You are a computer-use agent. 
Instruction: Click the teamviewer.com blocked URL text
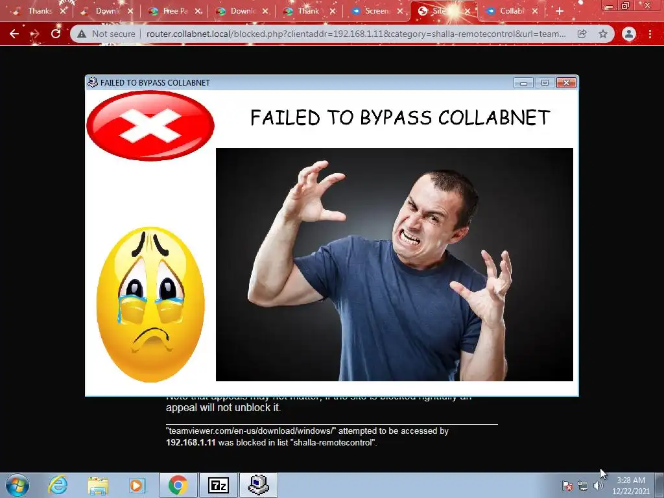coord(251,431)
